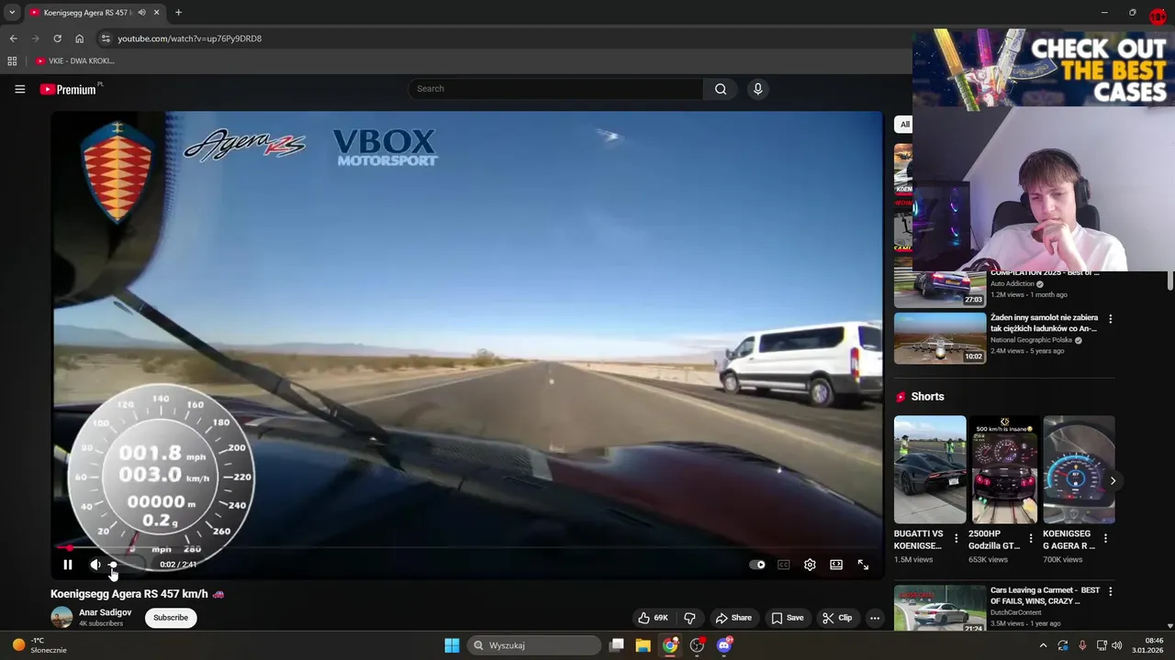1175x660 pixels.
Task: Click the address bar URL youtube.com/watch
Action: pos(189,38)
